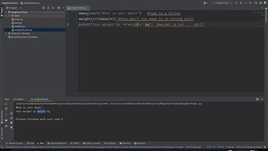Screen dimensions: 268x151
Task: Go to next highlighted error arrow
Action: click(262, 13)
